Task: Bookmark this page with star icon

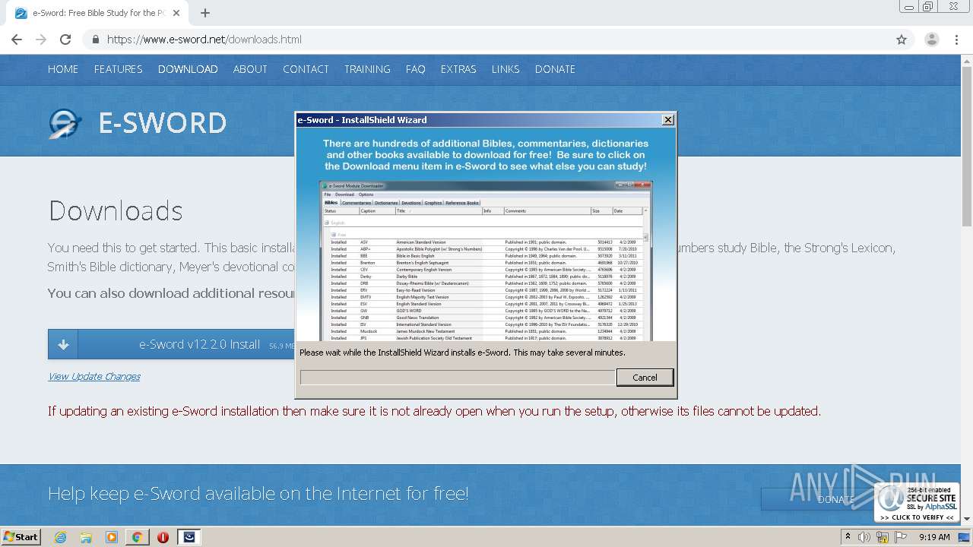Action: click(x=902, y=40)
